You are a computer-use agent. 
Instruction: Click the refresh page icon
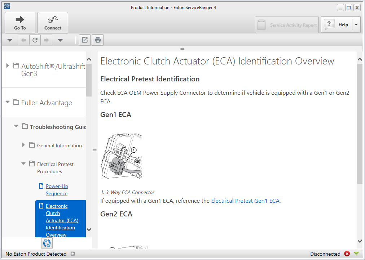35,40
